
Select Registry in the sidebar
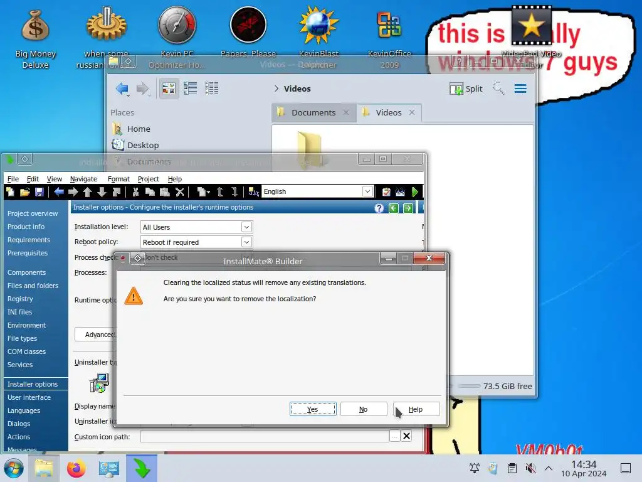pyautogui.click(x=20, y=299)
